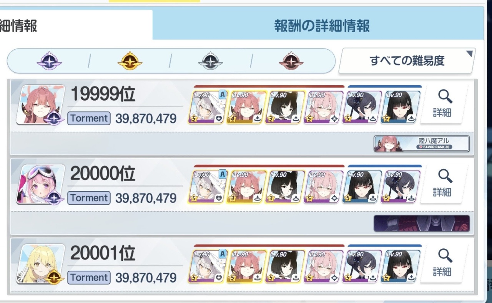Screen dimensions: 492x303
Task: Select the red-haired second student in 20001位 team
Action: pyautogui.click(x=246, y=266)
